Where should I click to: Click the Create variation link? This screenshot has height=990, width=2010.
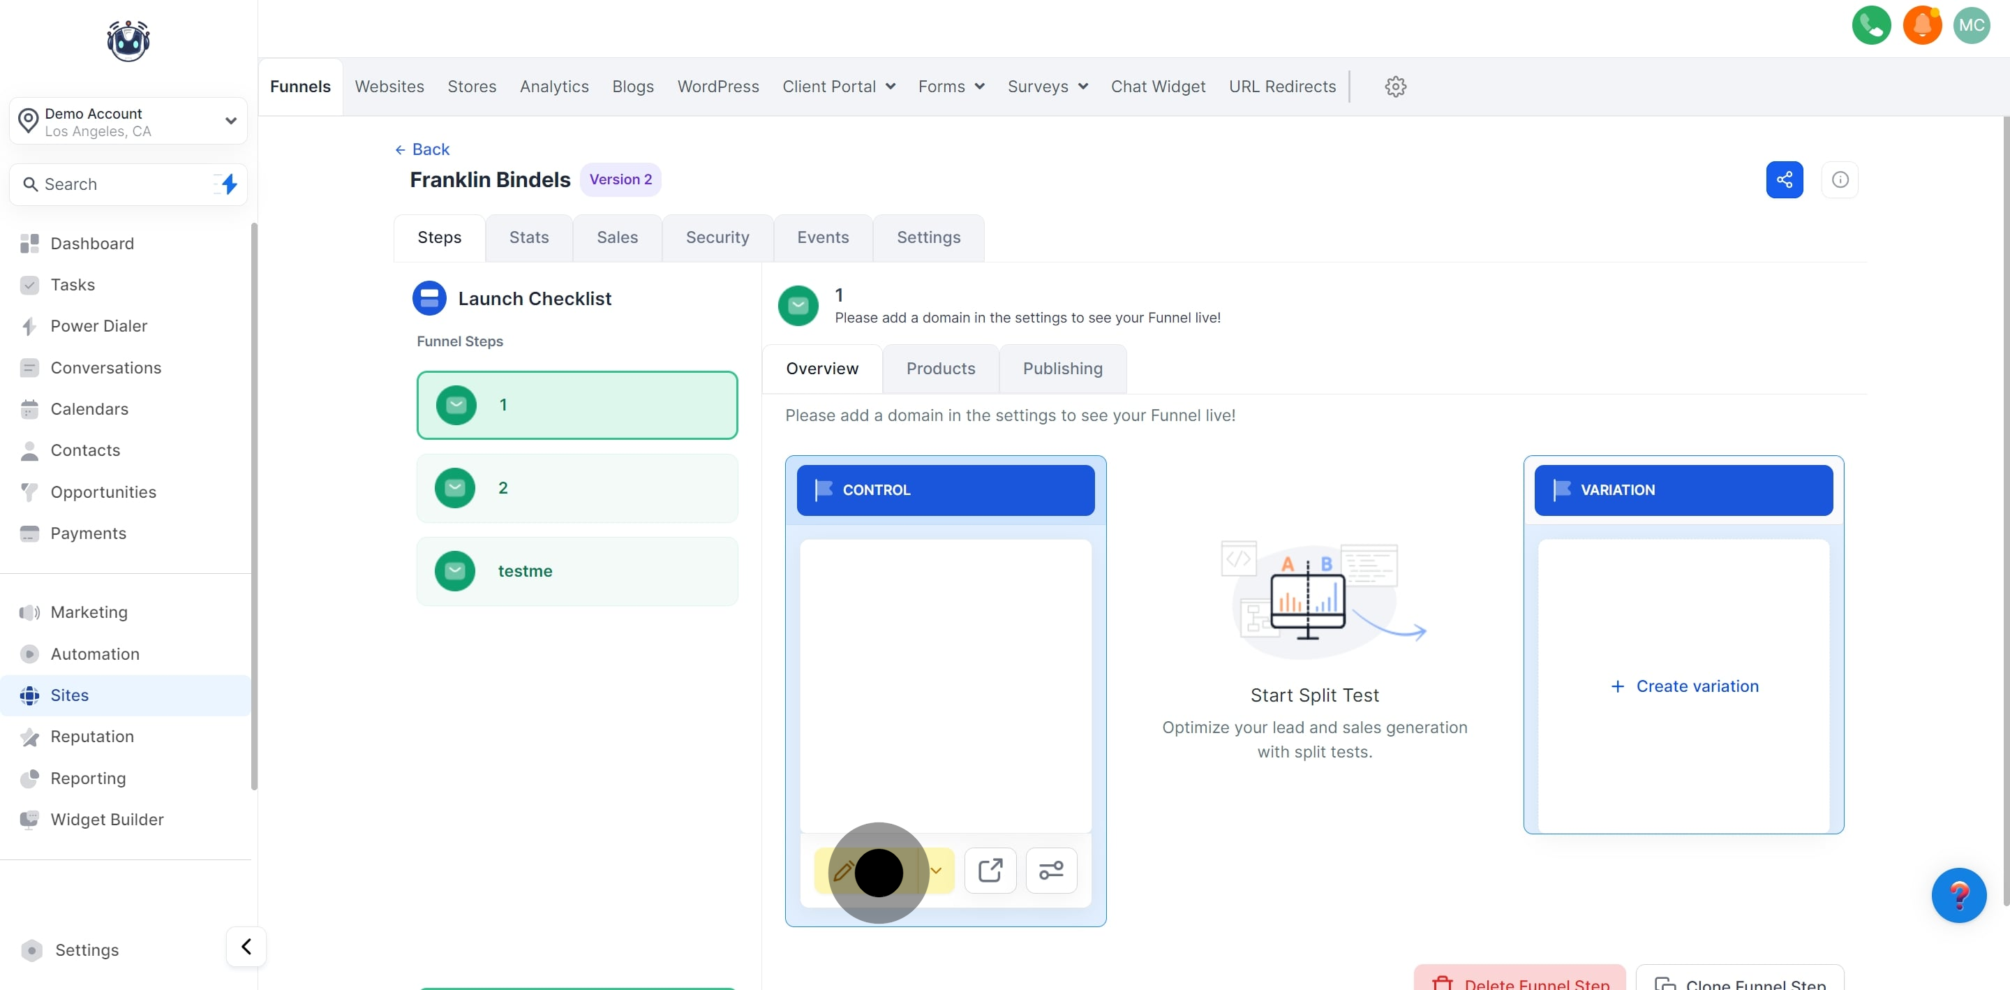click(1684, 686)
